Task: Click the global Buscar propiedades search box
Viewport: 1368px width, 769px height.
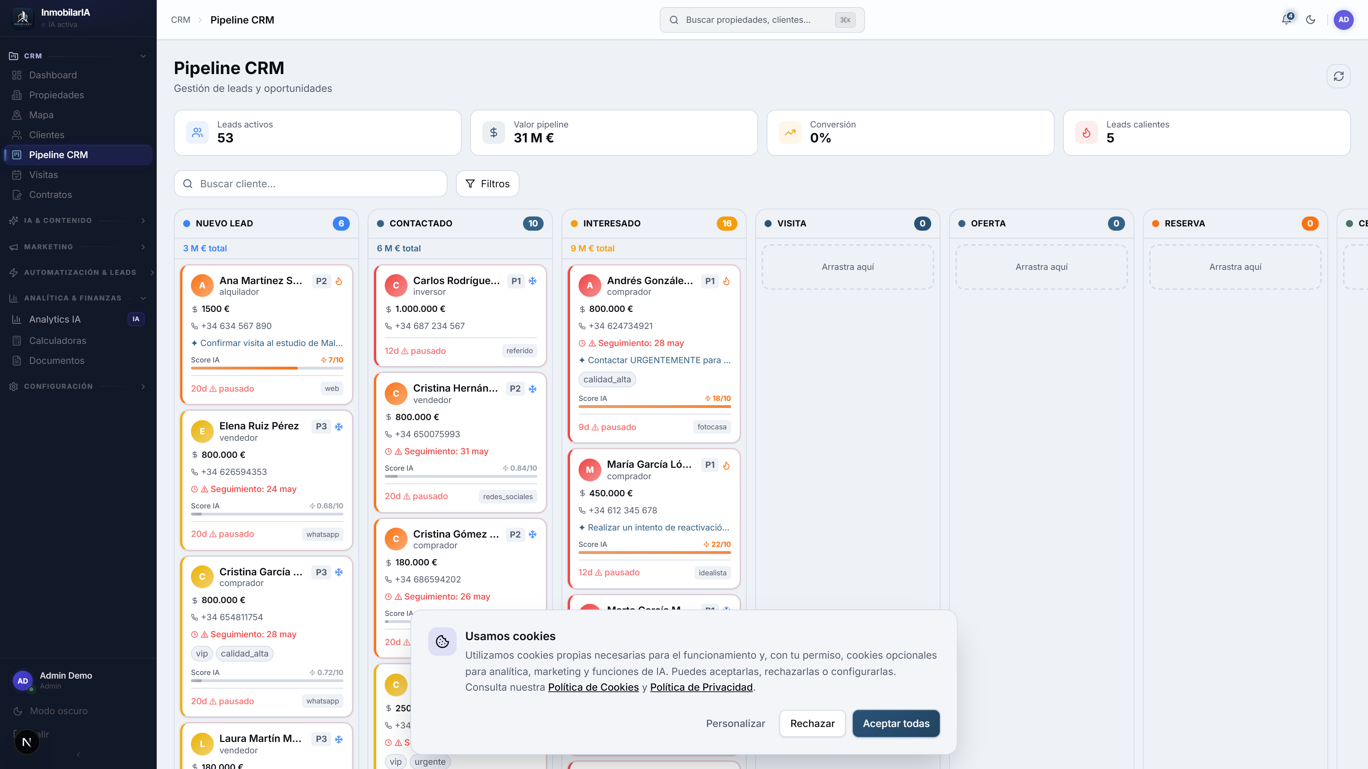Action: coord(762,20)
